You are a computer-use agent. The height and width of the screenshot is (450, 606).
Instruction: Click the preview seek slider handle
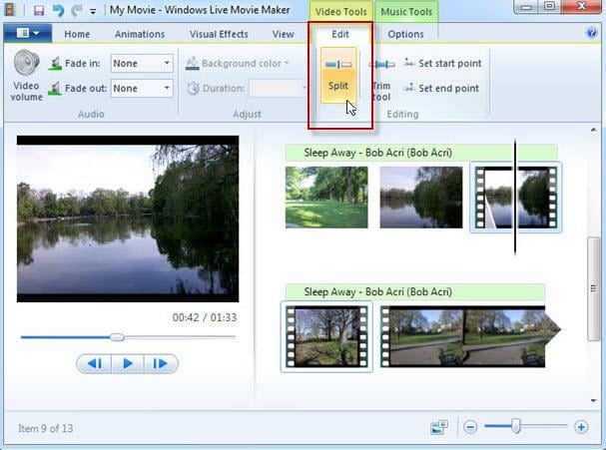tap(117, 337)
